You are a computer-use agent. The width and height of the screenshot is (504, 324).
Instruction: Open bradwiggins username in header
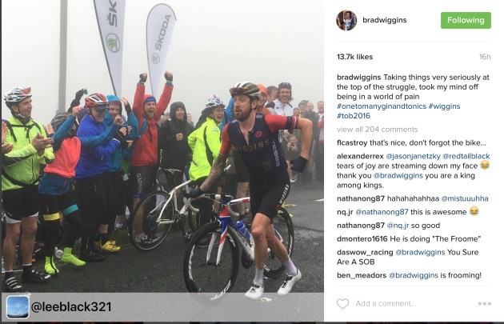[385, 20]
